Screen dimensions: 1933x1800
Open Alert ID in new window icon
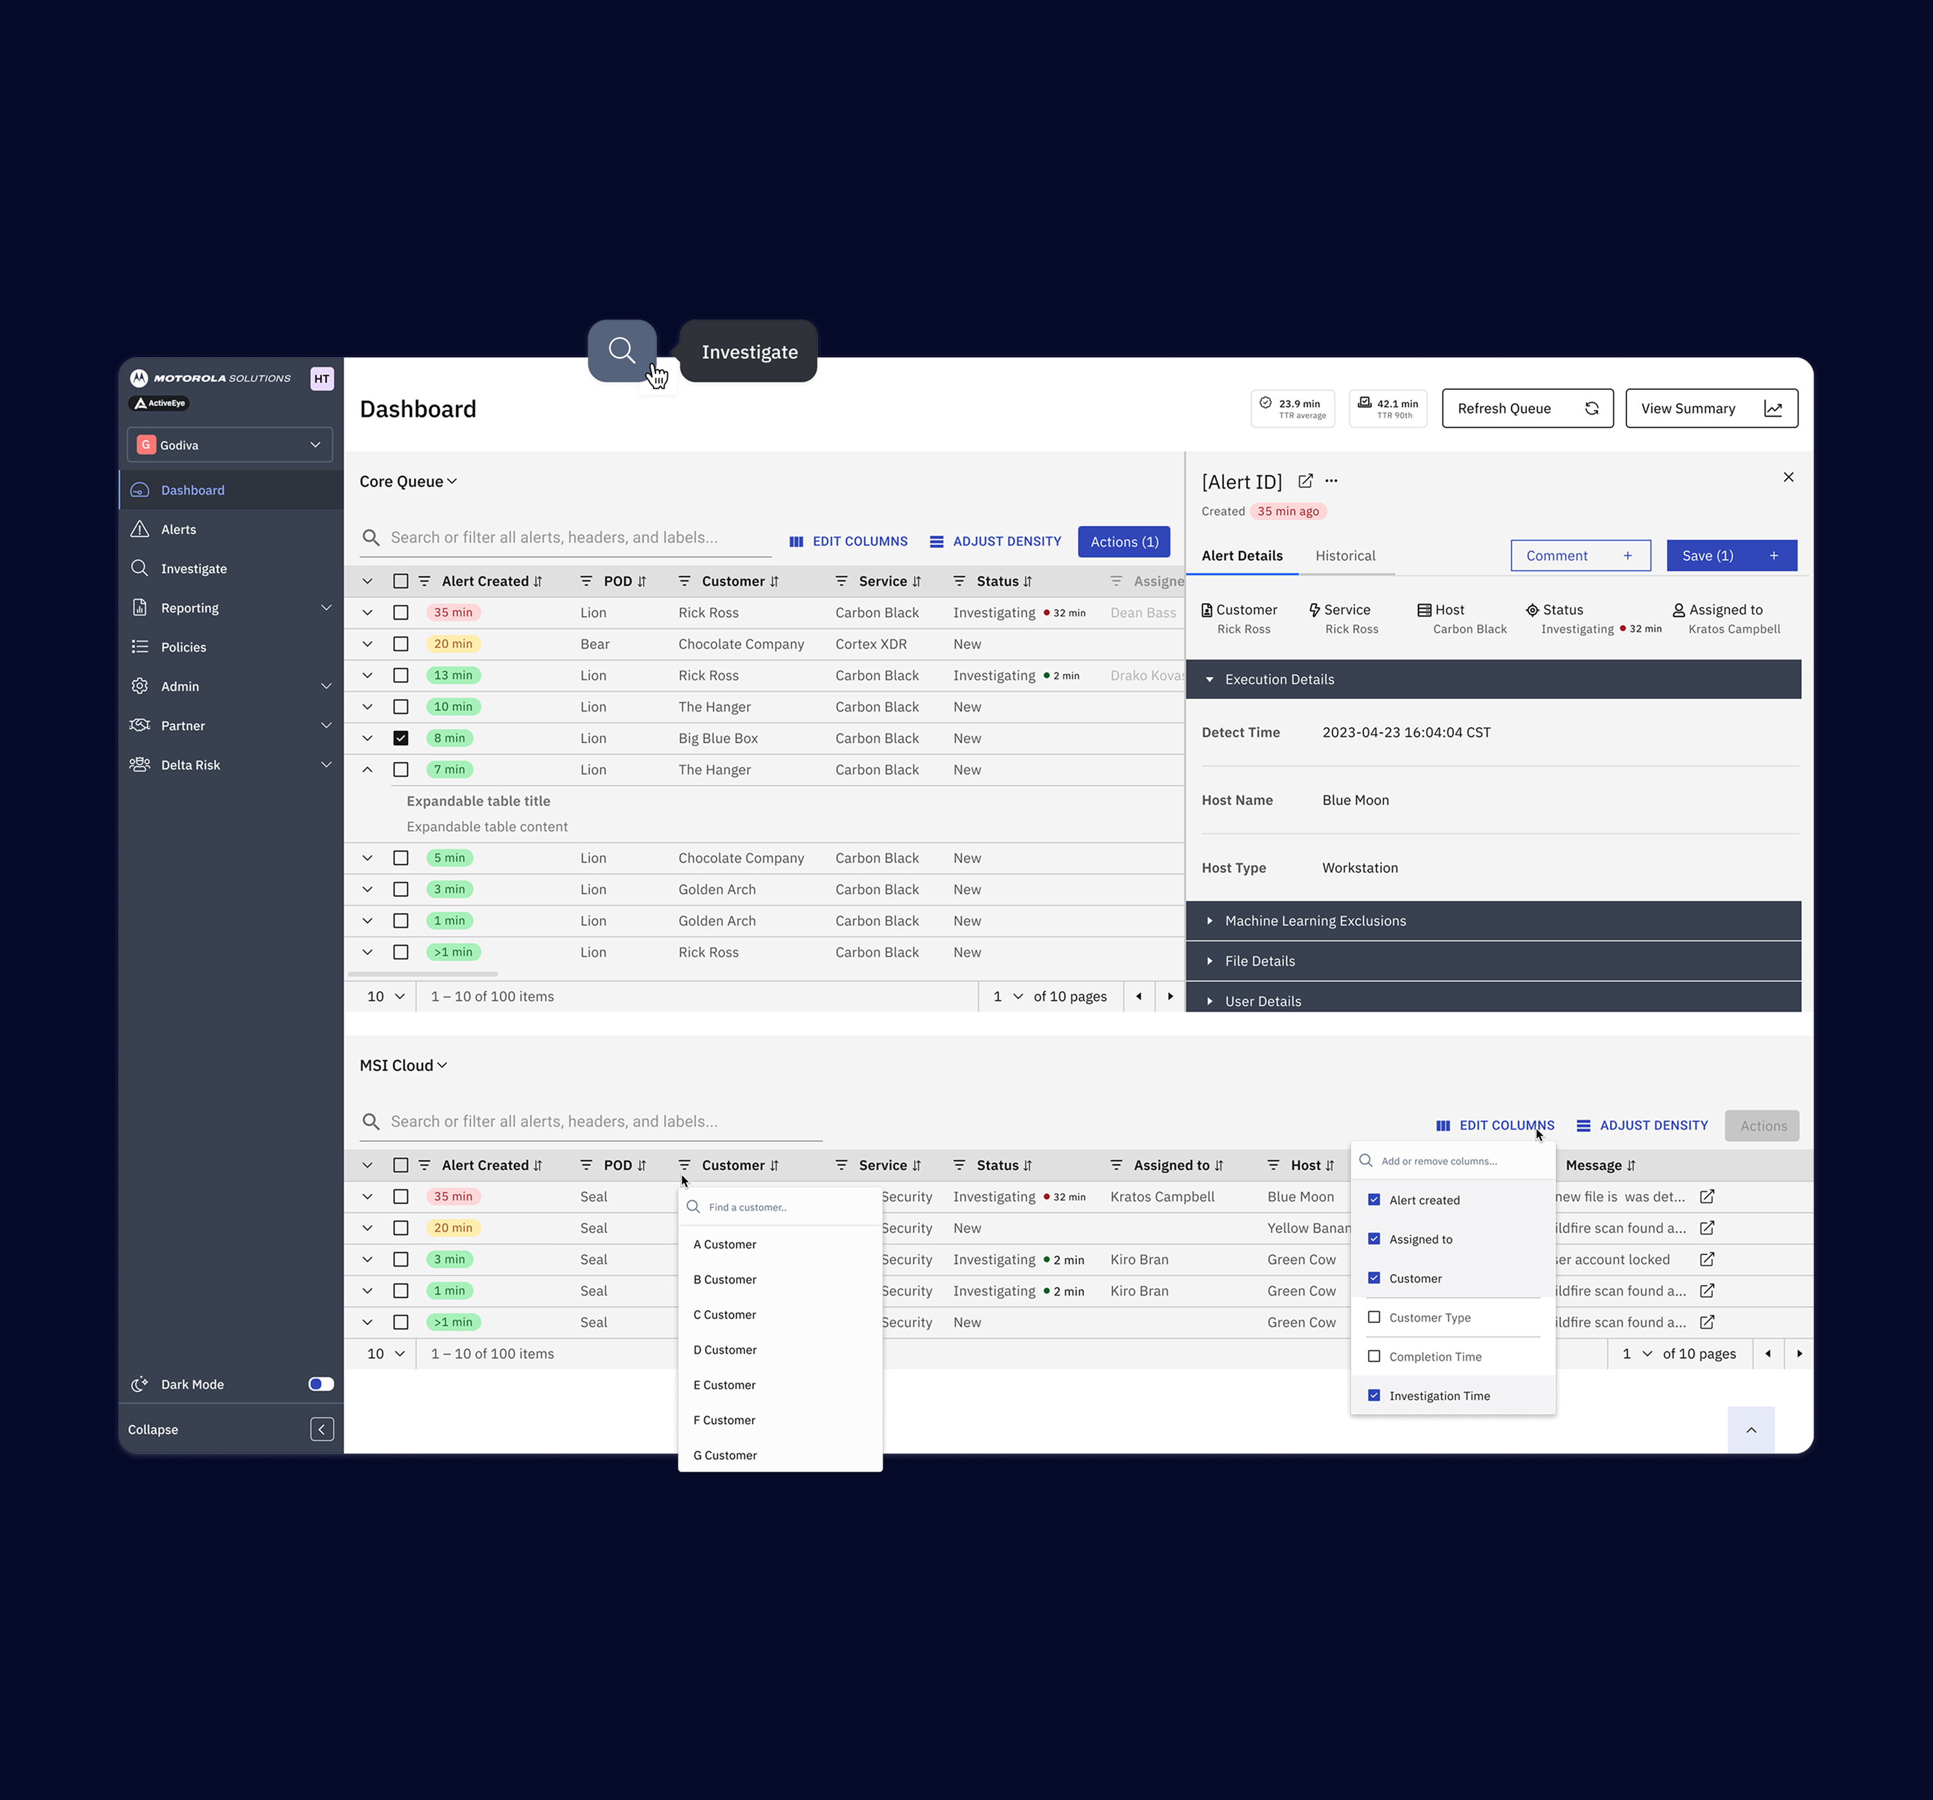coord(1305,482)
